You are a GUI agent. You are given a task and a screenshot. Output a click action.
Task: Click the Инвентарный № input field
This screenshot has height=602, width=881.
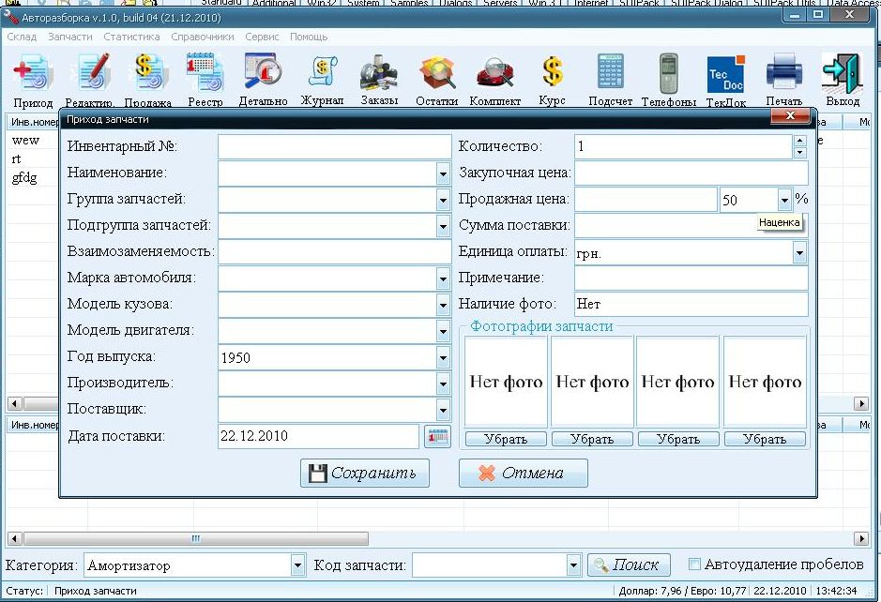[334, 147]
